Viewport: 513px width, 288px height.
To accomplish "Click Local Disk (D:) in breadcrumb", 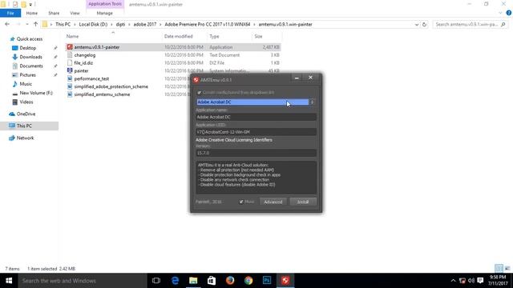I will tap(93, 25).
